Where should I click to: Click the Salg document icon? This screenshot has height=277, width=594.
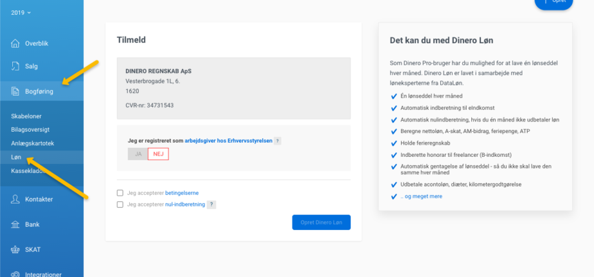tap(15, 67)
